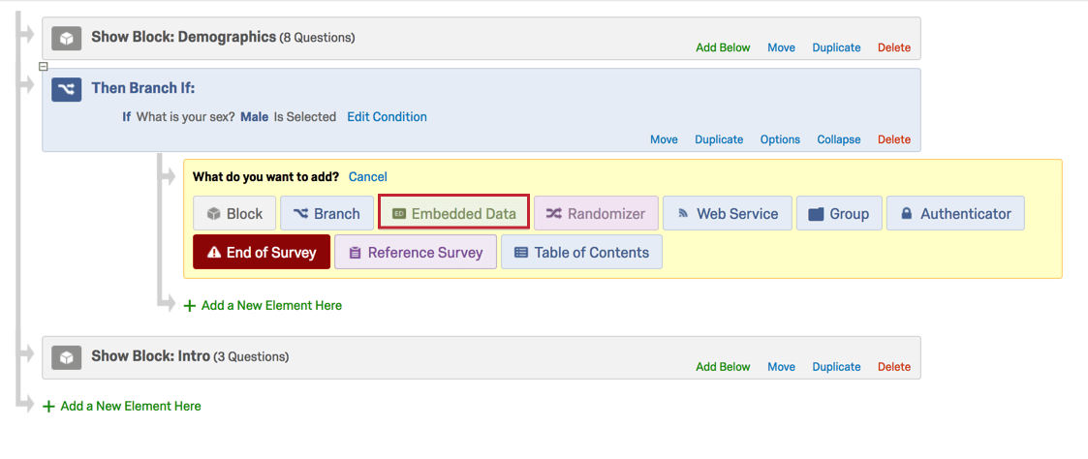Add a Group element
Screen dimensions: 1088x459
839,214
